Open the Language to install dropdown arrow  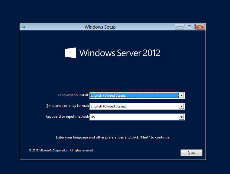[x=181, y=95]
